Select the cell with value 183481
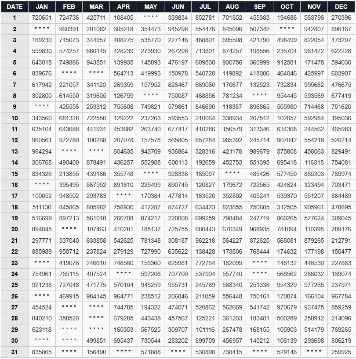This screenshot has width=356, height=359. coord(259,319)
